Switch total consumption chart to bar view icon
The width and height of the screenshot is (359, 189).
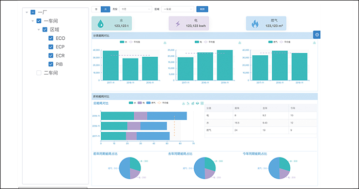(x=193, y=103)
